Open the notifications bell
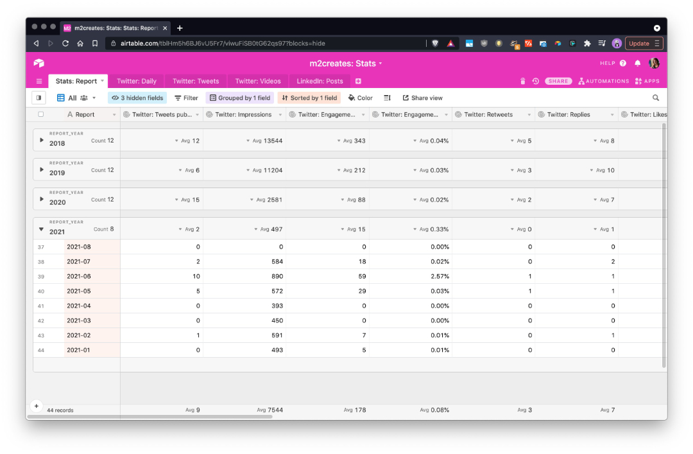The image size is (693, 454). [637, 64]
